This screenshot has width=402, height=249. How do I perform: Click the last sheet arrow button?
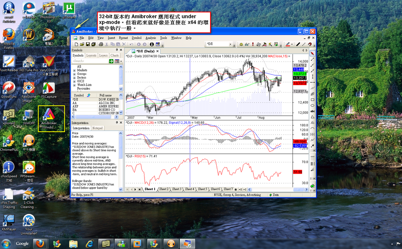pyautogui.click(x=139, y=189)
